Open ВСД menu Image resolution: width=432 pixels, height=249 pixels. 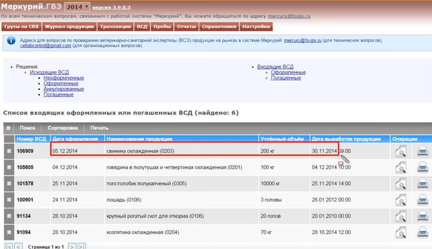(x=142, y=27)
